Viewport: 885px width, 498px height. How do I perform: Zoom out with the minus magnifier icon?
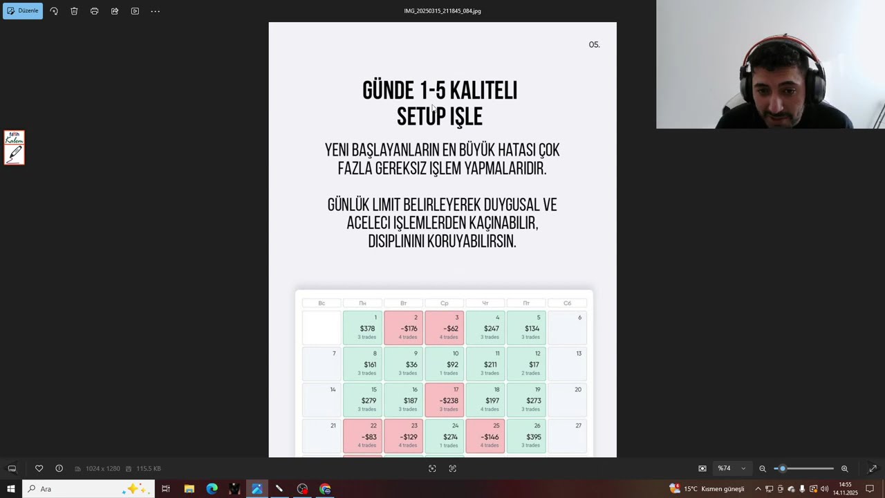point(763,468)
